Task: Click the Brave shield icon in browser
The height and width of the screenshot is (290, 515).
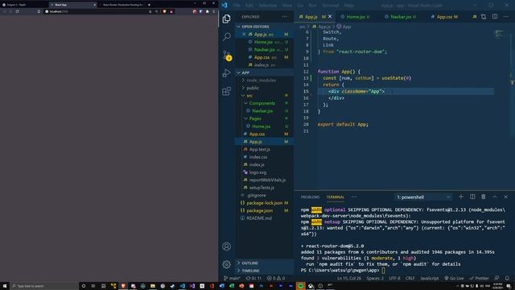Action: (x=164, y=11)
